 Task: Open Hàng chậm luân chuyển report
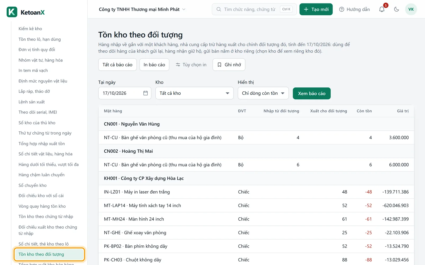pos(41,175)
